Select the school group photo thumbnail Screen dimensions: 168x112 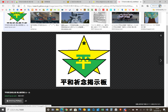click(122, 17)
